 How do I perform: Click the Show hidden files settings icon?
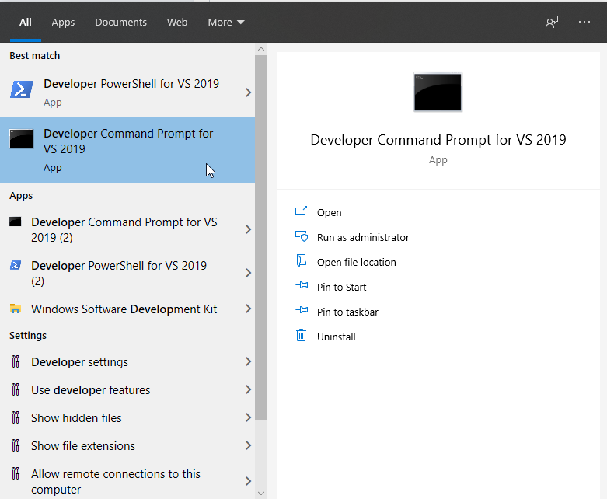15,417
